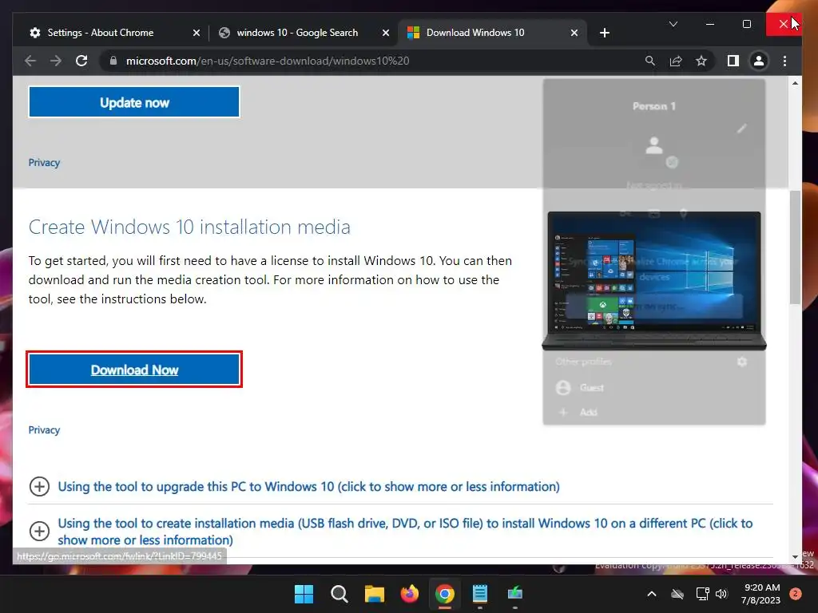Click the Update now button

click(x=134, y=102)
